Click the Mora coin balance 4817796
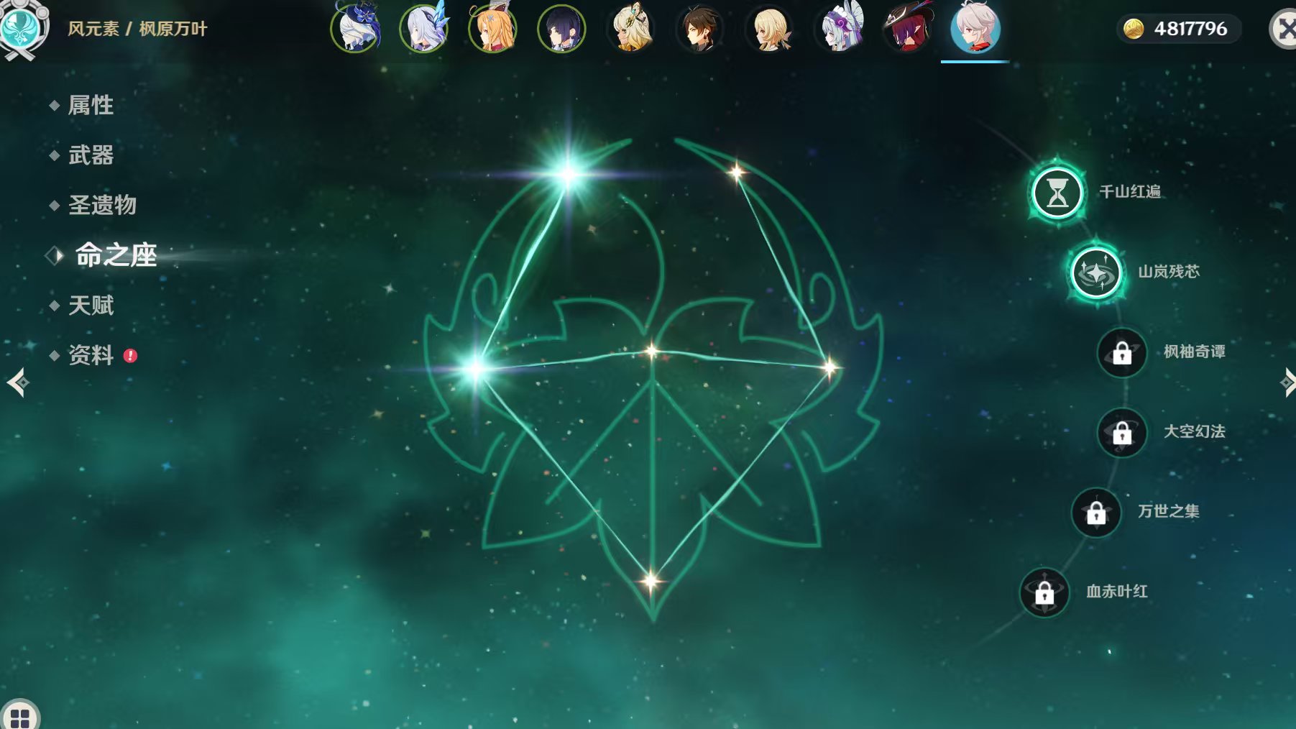 coord(1177,29)
